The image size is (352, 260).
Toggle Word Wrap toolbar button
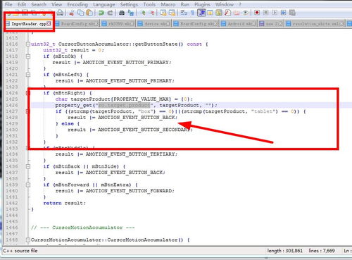184,13
